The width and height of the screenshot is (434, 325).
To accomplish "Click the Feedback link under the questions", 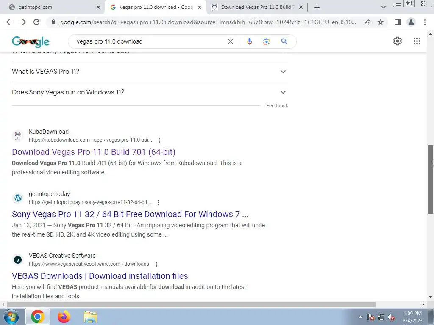I will 277,105.
